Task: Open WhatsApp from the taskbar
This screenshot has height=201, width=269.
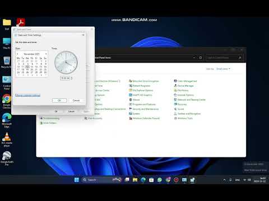Action: [x=160, y=180]
